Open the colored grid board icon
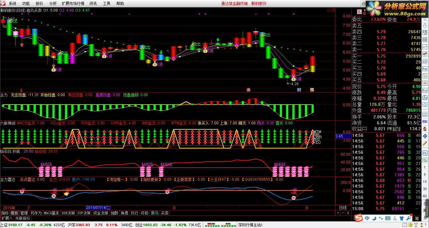This screenshot has width=429, height=228. [x=425, y=39]
